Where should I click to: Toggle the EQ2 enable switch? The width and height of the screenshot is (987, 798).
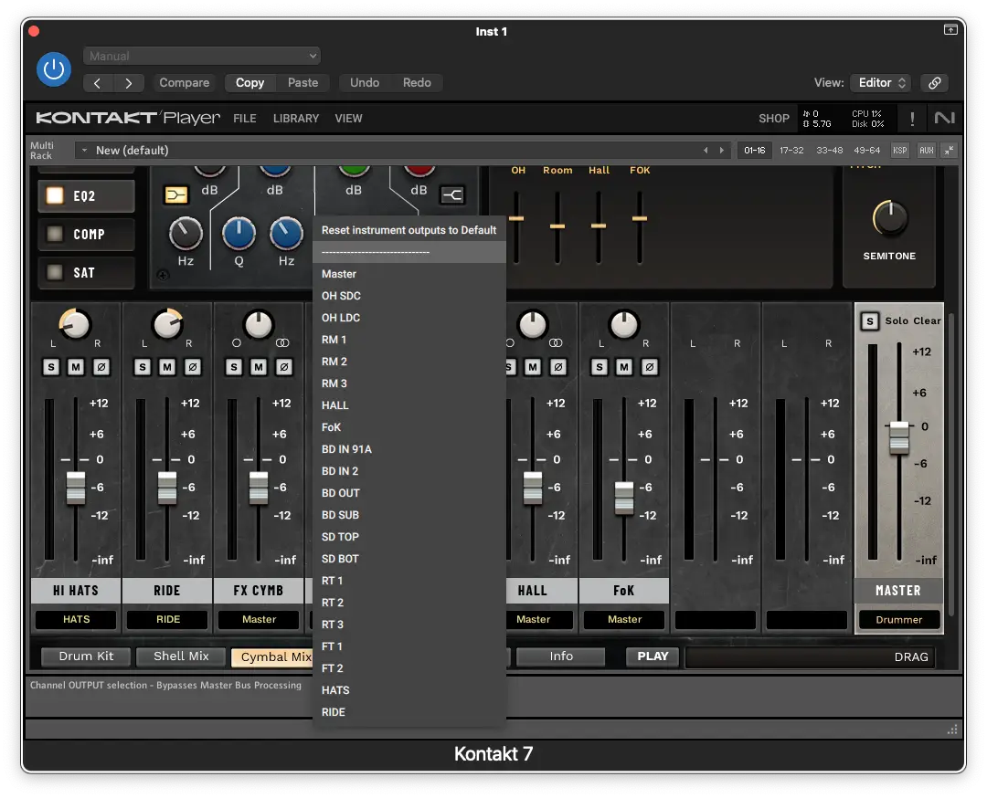[56, 195]
